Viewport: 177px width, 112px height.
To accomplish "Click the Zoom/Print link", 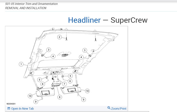I will click(119, 108).
